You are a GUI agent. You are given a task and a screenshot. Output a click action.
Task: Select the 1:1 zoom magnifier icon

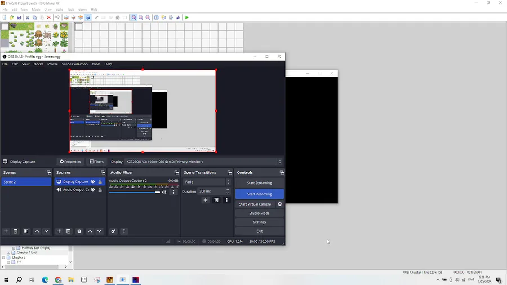click(x=134, y=17)
